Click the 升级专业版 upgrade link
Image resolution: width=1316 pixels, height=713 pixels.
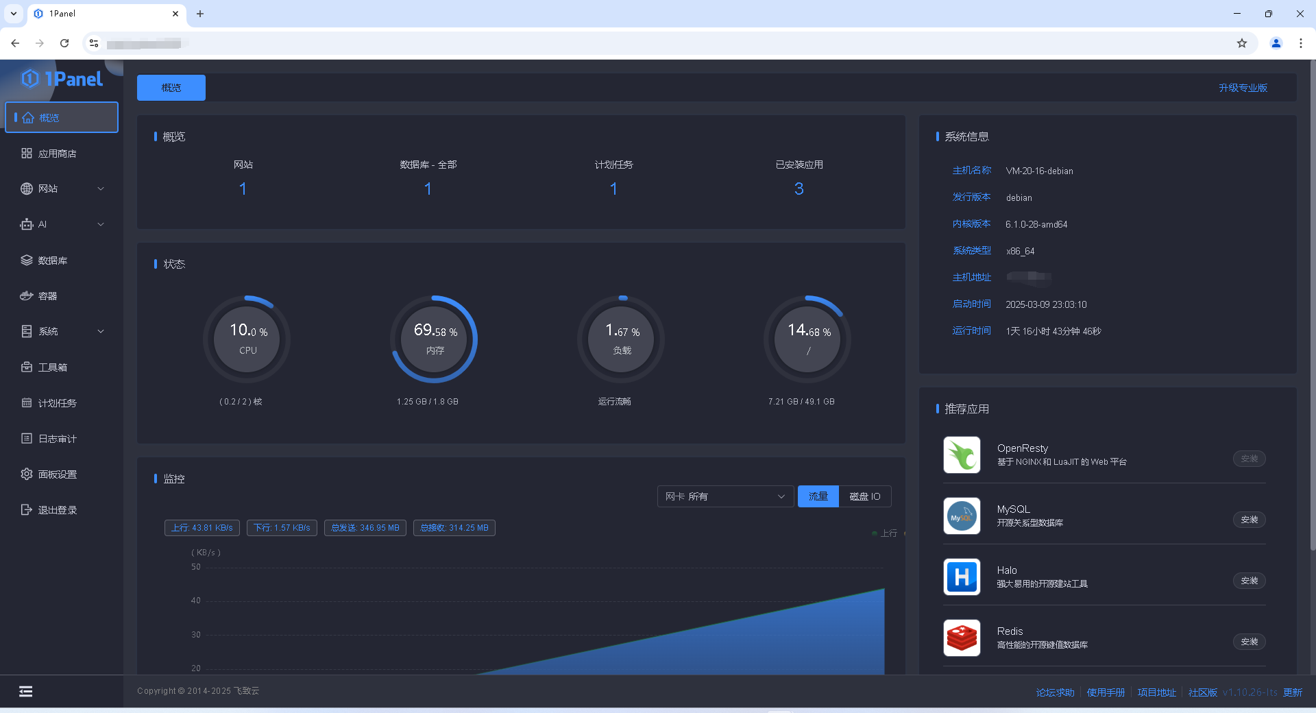tap(1243, 88)
